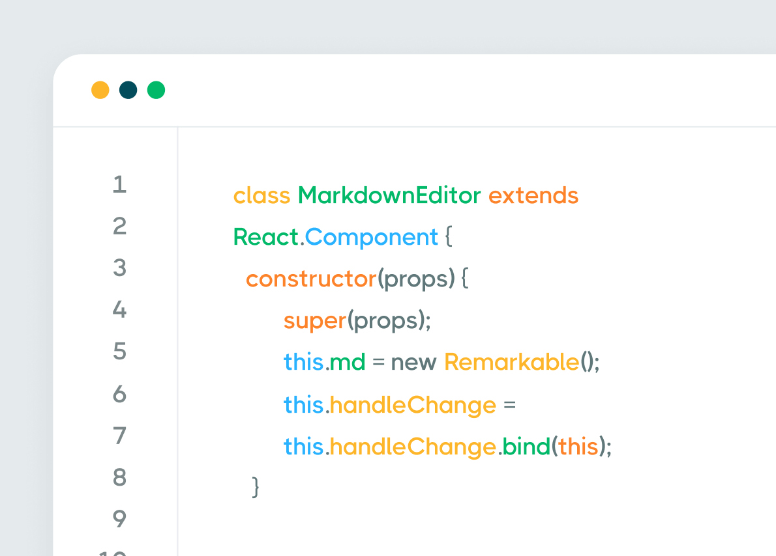Click the bind method on line 7
Viewport: 776px width, 556px height.
coord(526,447)
